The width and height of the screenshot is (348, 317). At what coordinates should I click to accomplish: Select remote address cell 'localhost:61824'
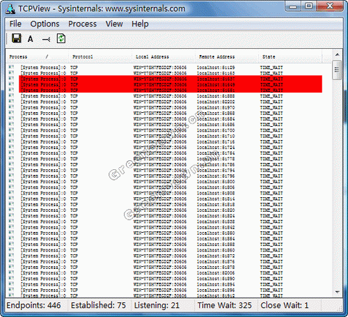click(x=216, y=216)
